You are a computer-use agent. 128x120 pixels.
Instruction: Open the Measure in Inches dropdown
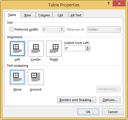(104, 29)
